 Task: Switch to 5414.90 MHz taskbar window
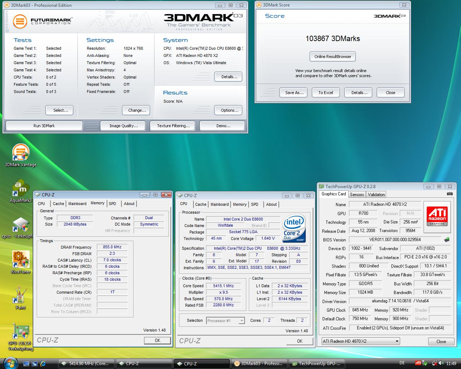(x=86, y=364)
